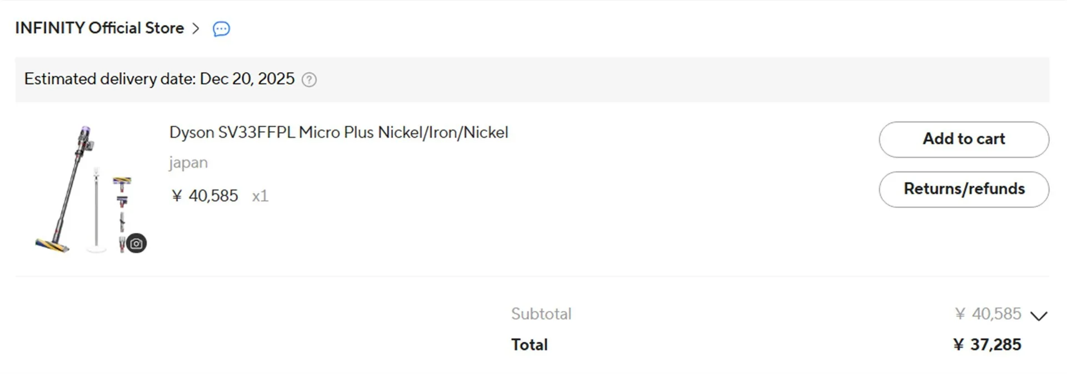Click the Subtotal label
The width and height of the screenshot is (1067, 374).
pyautogui.click(x=541, y=314)
